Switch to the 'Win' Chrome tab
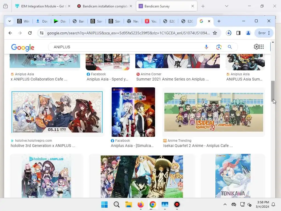The image size is (281, 211). click(x=24, y=21)
